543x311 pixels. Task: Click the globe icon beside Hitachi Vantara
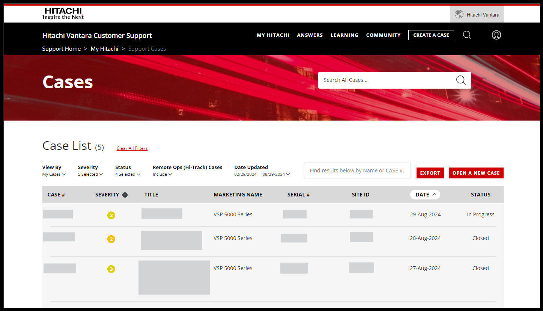[459, 14]
